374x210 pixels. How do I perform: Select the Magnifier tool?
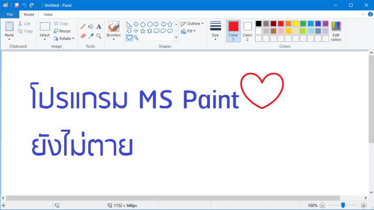pyautogui.click(x=98, y=36)
